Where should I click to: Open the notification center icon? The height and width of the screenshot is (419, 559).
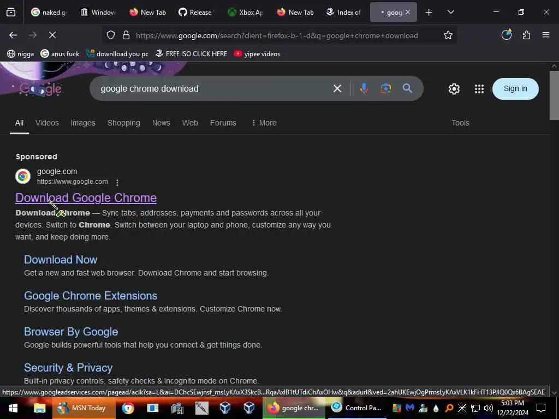541,408
